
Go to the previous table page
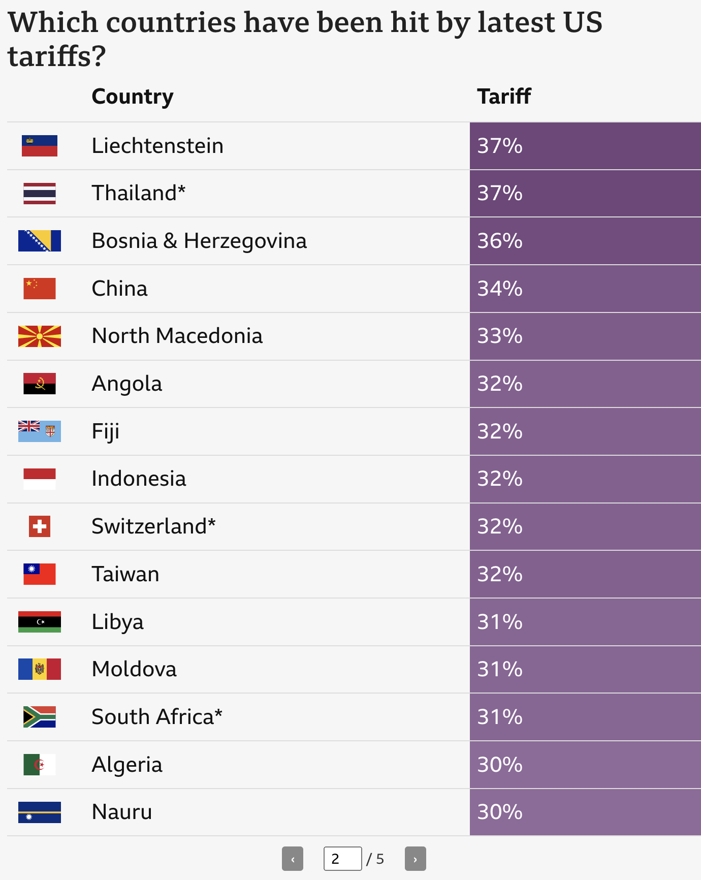[x=293, y=859]
